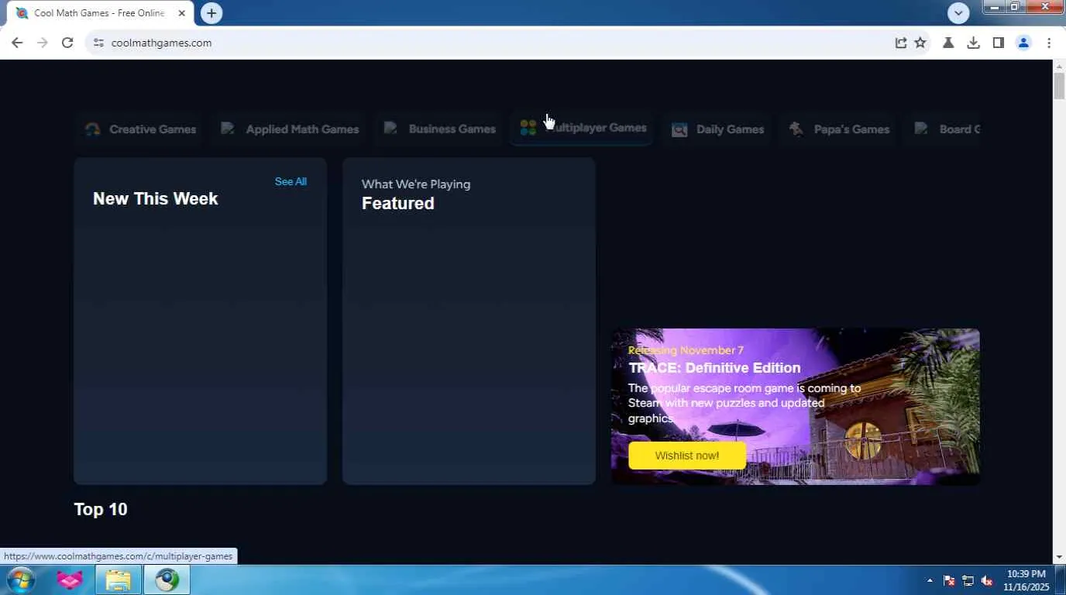Click the "What We're Playing" label
This screenshot has height=595, width=1066.
pyautogui.click(x=416, y=184)
